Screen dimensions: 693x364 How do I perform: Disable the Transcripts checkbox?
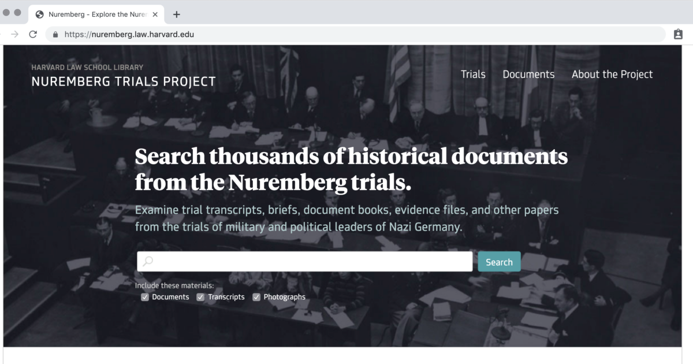[x=200, y=297]
